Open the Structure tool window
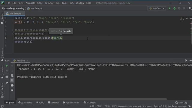Viewport: 192px width, 108px height. 2,55
